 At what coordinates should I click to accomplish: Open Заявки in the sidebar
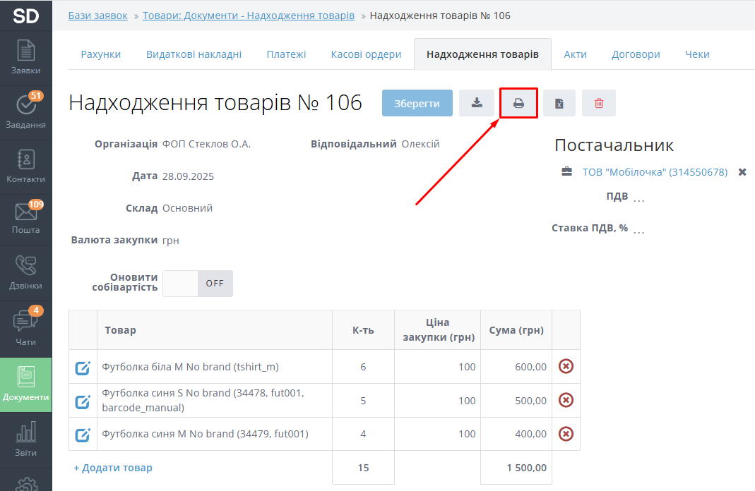point(26,58)
